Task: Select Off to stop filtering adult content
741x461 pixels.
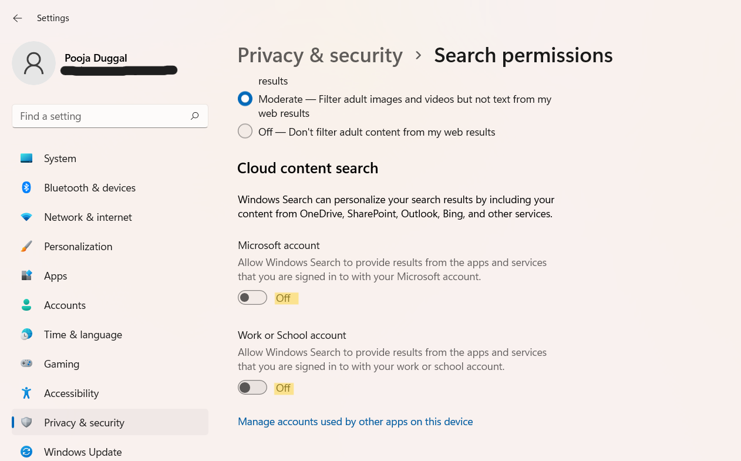Action: [245, 132]
